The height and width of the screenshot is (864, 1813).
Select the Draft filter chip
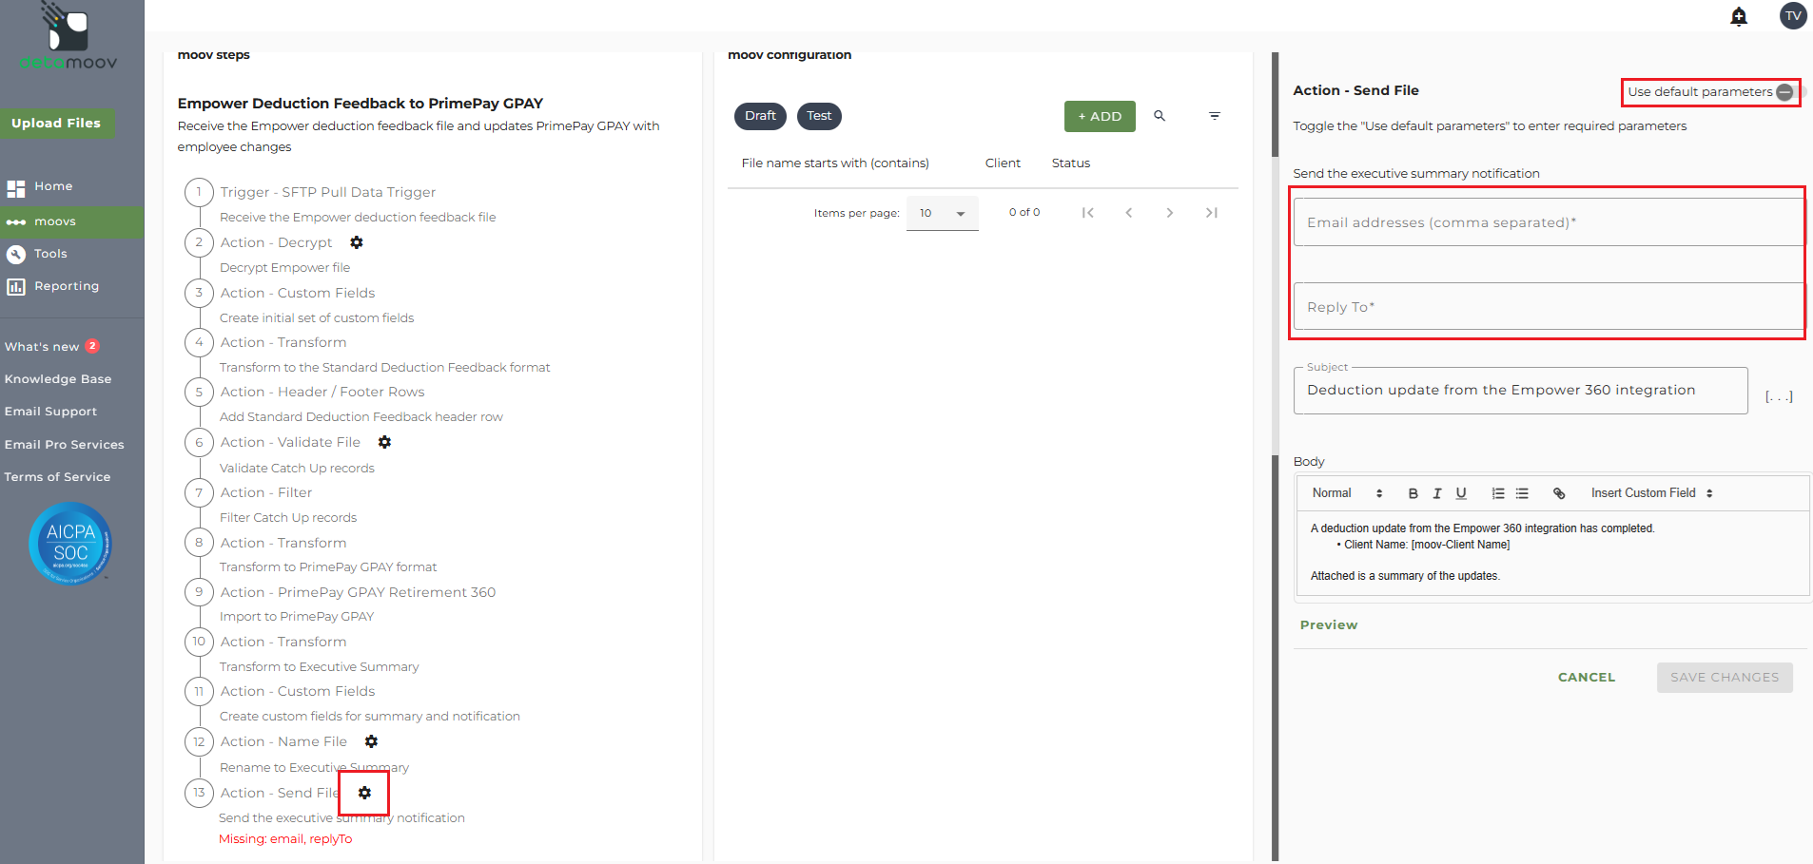click(x=760, y=116)
